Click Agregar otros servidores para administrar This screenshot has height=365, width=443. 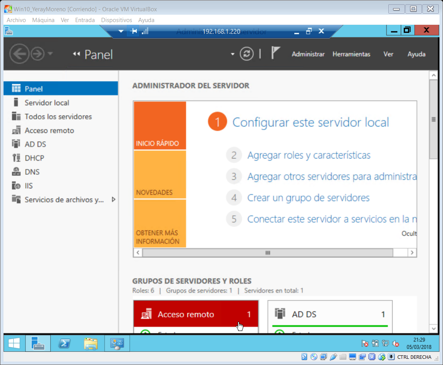point(332,176)
